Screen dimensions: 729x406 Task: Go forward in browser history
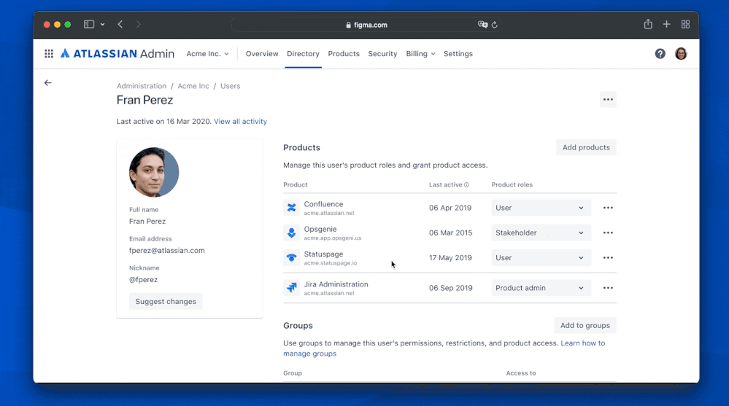(x=138, y=25)
